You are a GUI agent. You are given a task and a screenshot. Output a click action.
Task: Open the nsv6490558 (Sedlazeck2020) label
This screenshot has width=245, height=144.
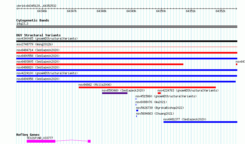click(38, 56)
